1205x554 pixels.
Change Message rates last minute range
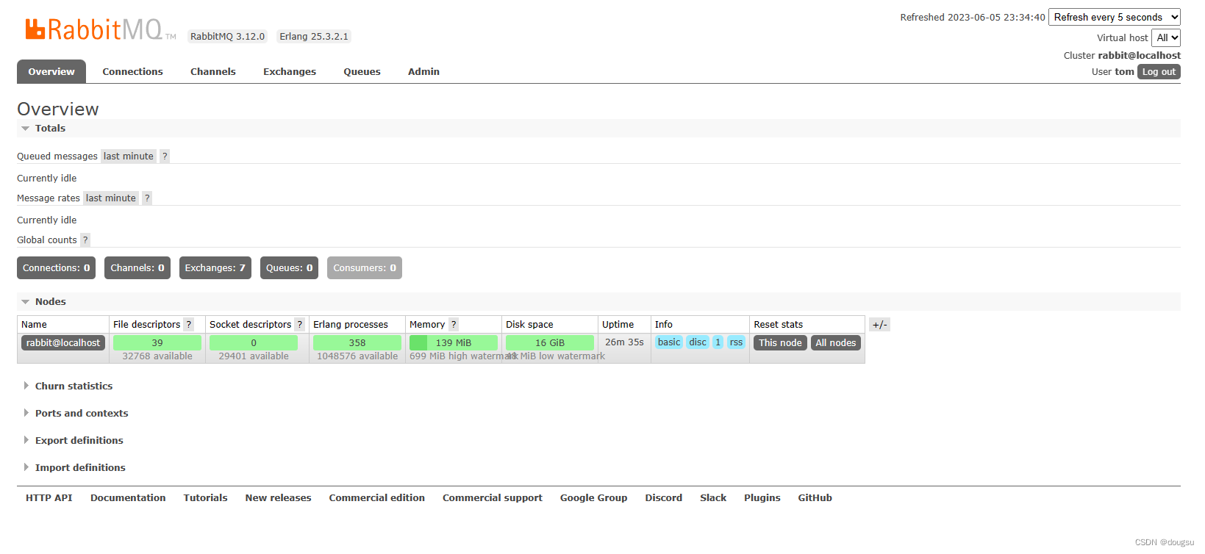point(111,198)
